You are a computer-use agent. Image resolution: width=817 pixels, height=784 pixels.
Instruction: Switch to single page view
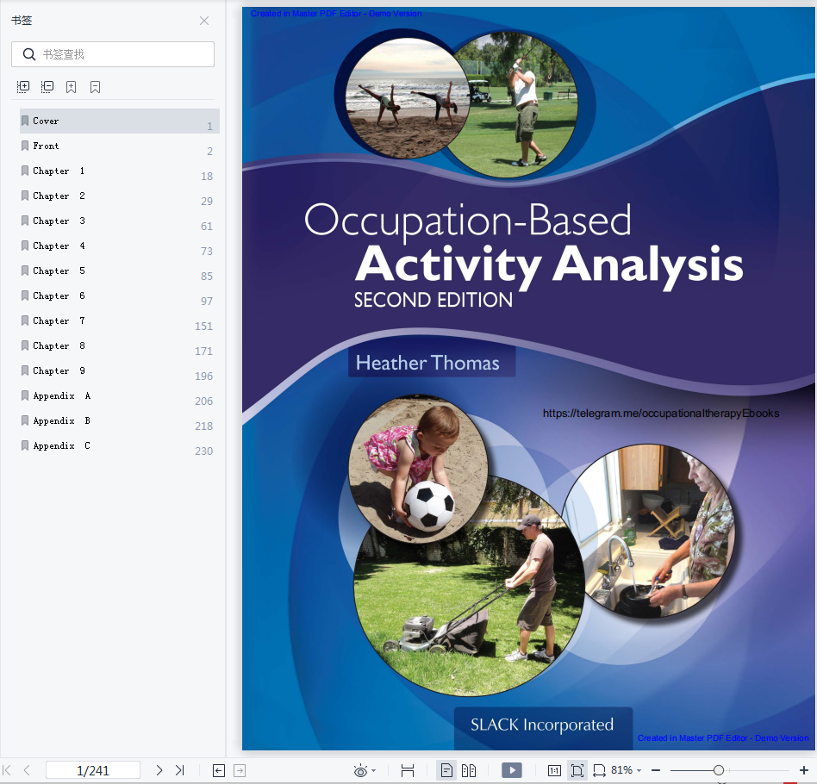tap(446, 770)
